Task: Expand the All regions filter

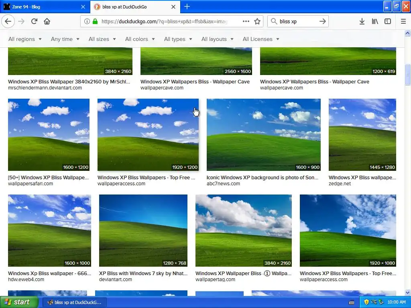Action: (x=25, y=39)
